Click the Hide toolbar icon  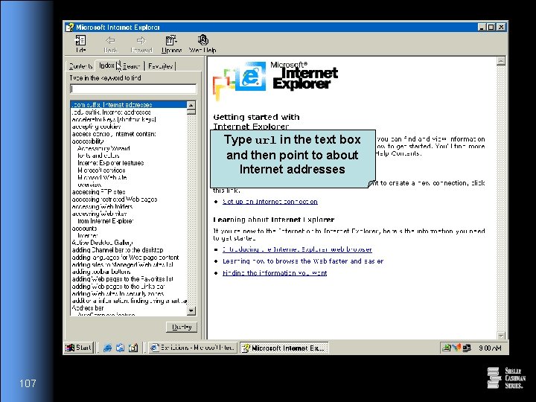click(x=80, y=44)
